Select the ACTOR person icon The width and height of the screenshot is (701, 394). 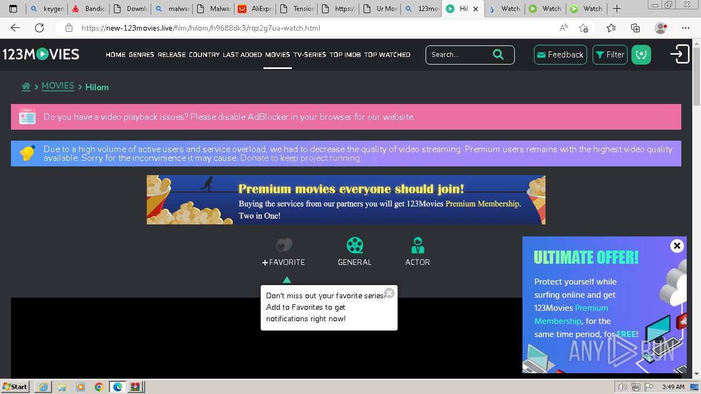tap(417, 245)
